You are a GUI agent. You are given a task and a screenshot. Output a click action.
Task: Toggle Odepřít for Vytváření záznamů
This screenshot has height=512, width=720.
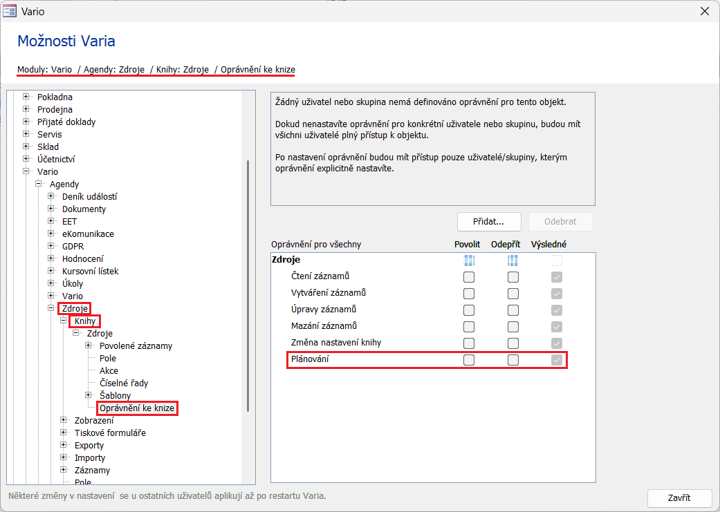pyautogui.click(x=513, y=294)
